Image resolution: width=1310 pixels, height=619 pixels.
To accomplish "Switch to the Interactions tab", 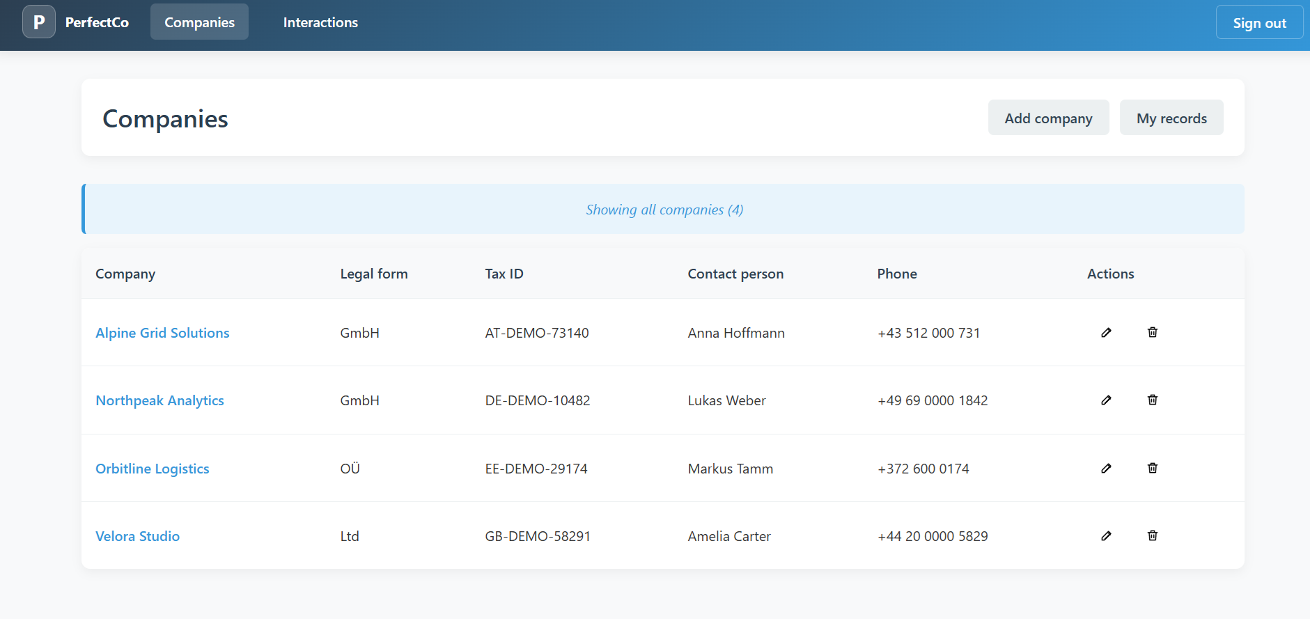I will 320,22.
